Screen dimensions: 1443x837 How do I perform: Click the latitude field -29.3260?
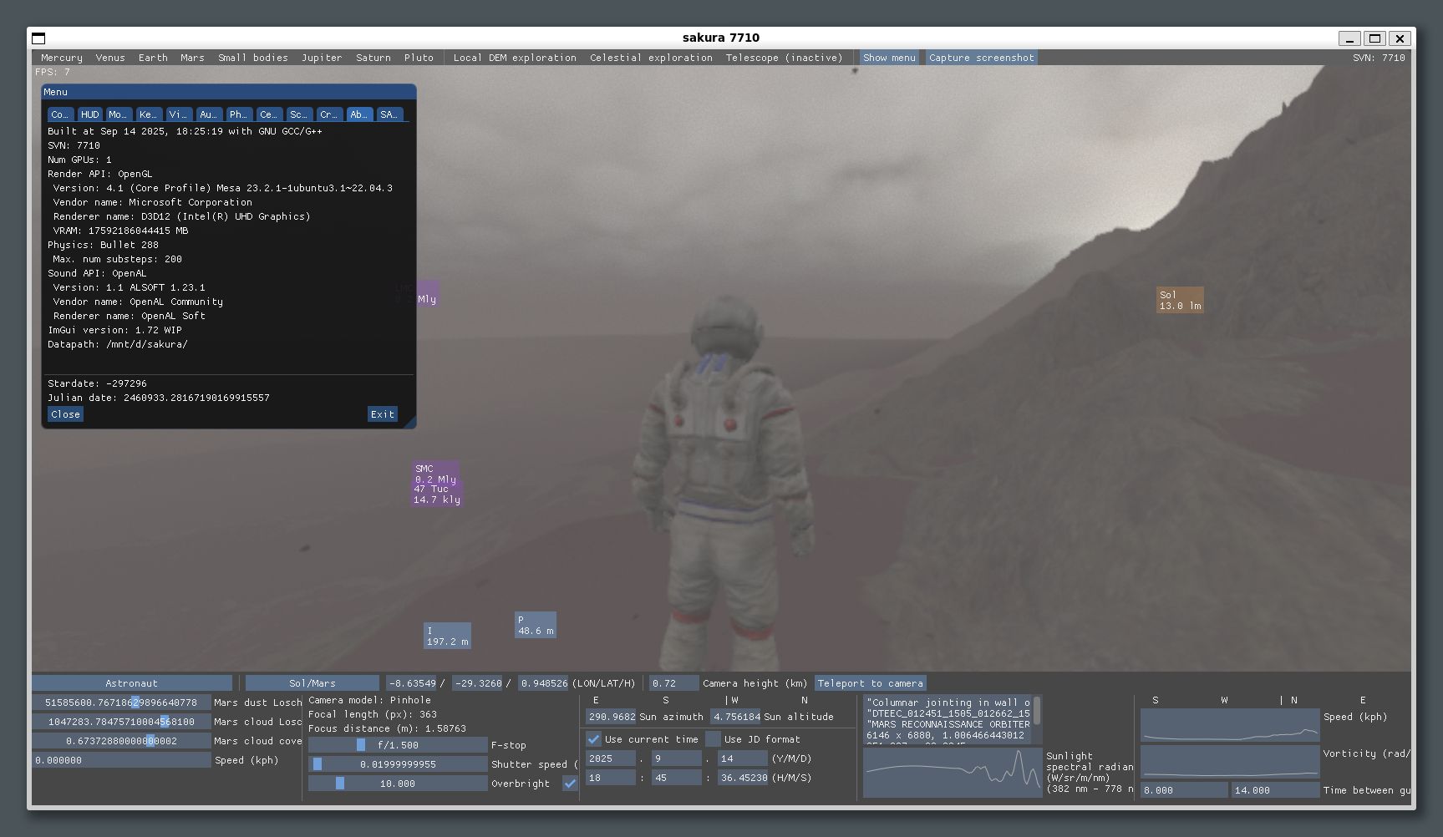click(478, 683)
